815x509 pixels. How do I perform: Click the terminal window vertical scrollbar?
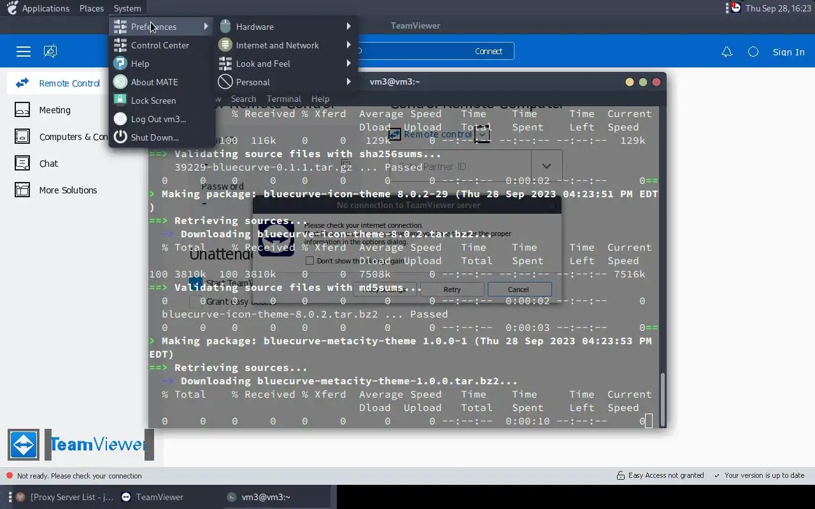point(662,400)
